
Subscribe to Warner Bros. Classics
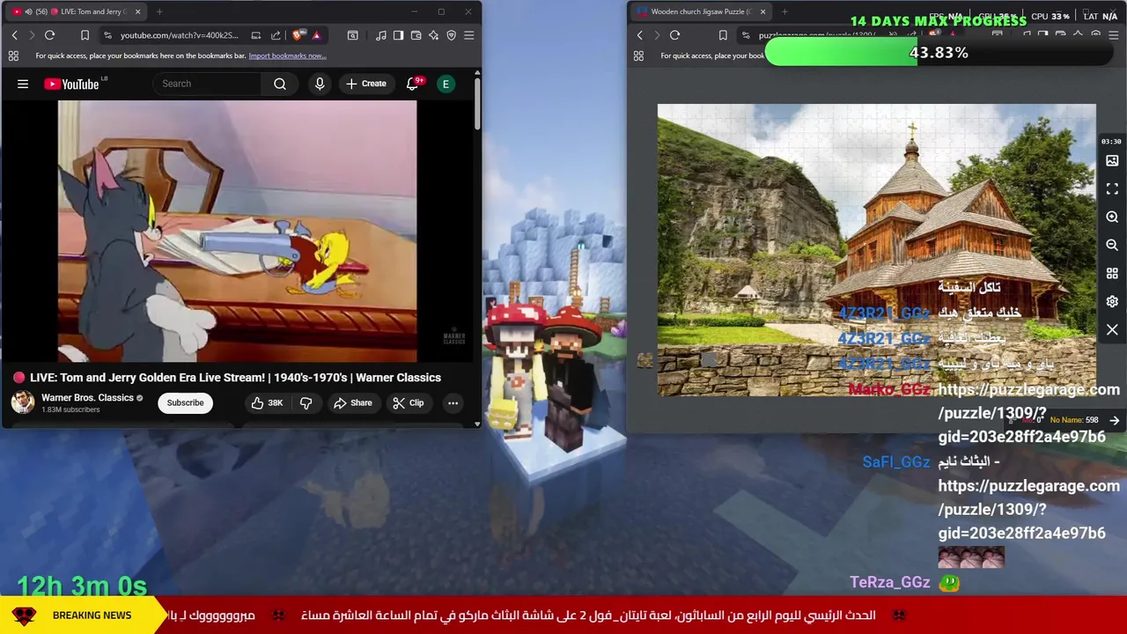point(185,402)
